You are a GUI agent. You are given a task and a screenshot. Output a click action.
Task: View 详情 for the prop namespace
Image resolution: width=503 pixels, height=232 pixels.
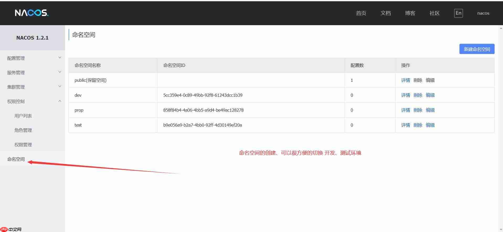[x=405, y=110]
